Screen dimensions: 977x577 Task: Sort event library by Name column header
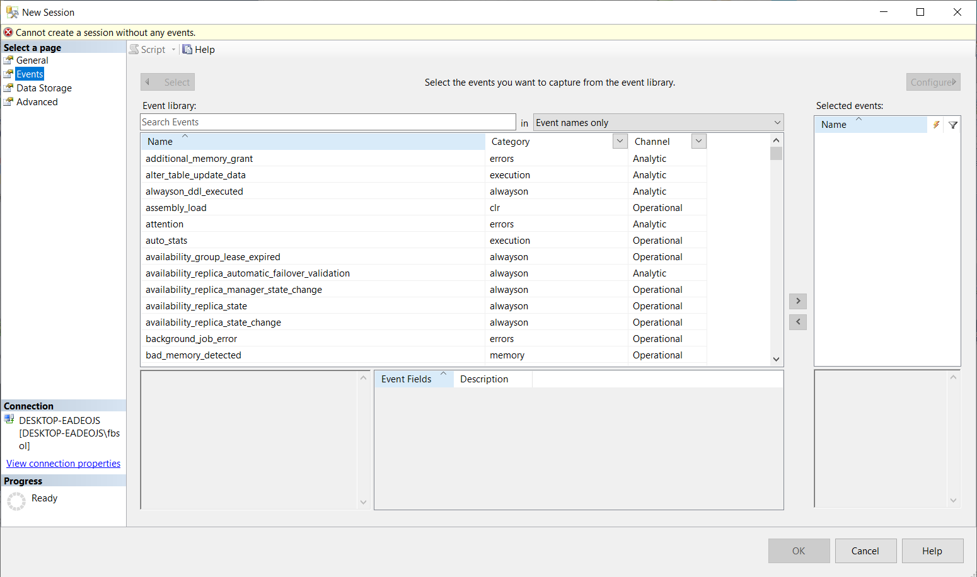coord(160,142)
